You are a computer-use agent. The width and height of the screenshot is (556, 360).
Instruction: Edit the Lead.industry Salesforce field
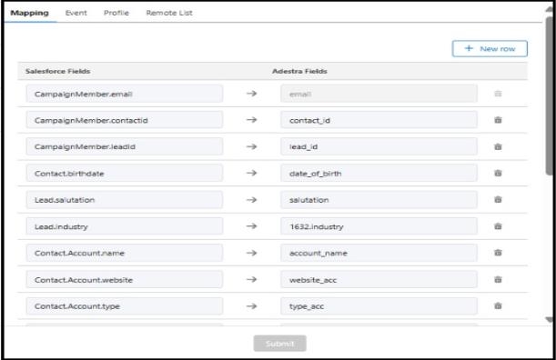click(x=125, y=226)
